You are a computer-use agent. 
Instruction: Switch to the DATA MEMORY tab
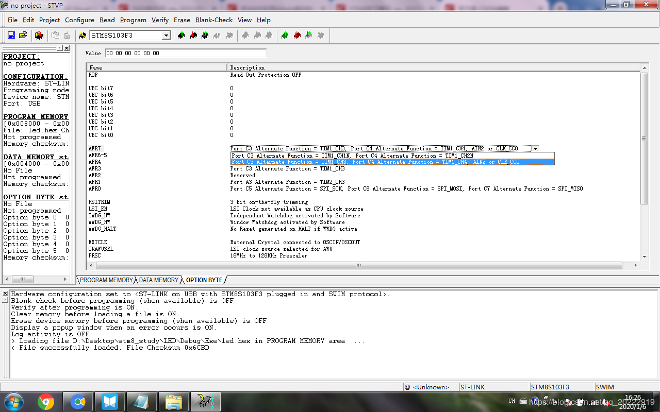(159, 280)
